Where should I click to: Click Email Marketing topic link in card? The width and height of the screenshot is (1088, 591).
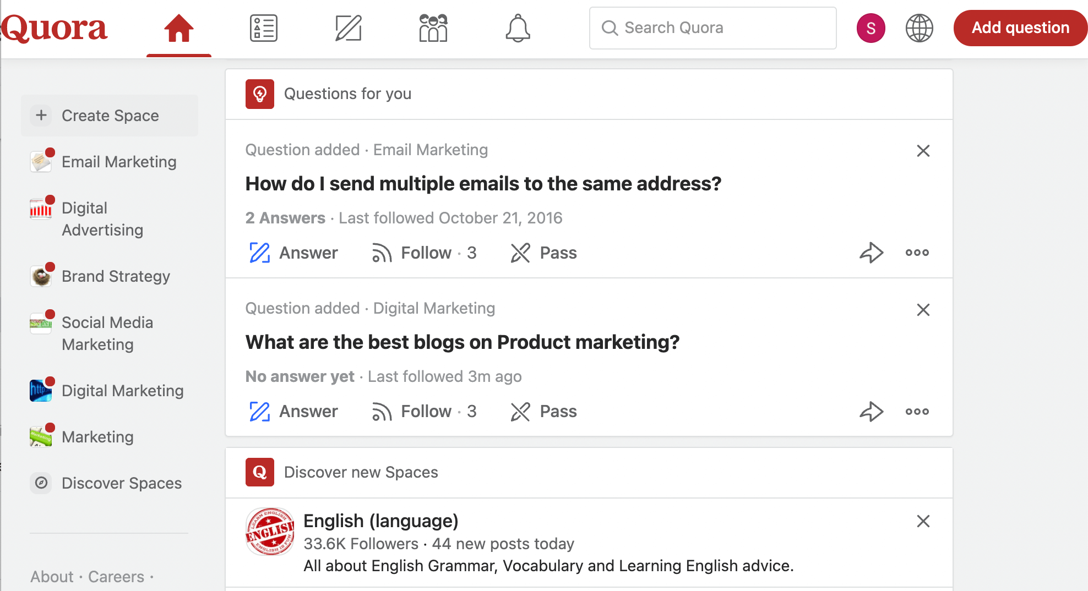click(x=431, y=150)
